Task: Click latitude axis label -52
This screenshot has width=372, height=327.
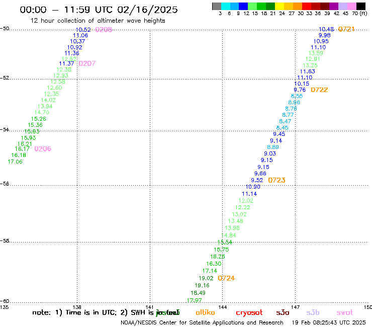Action: 5,77
